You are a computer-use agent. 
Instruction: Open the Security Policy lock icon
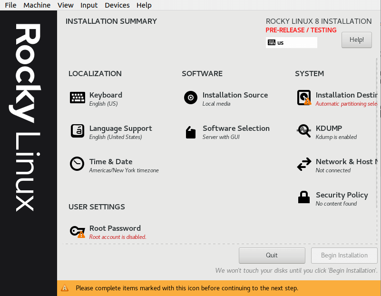pyautogui.click(x=304, y=197)
